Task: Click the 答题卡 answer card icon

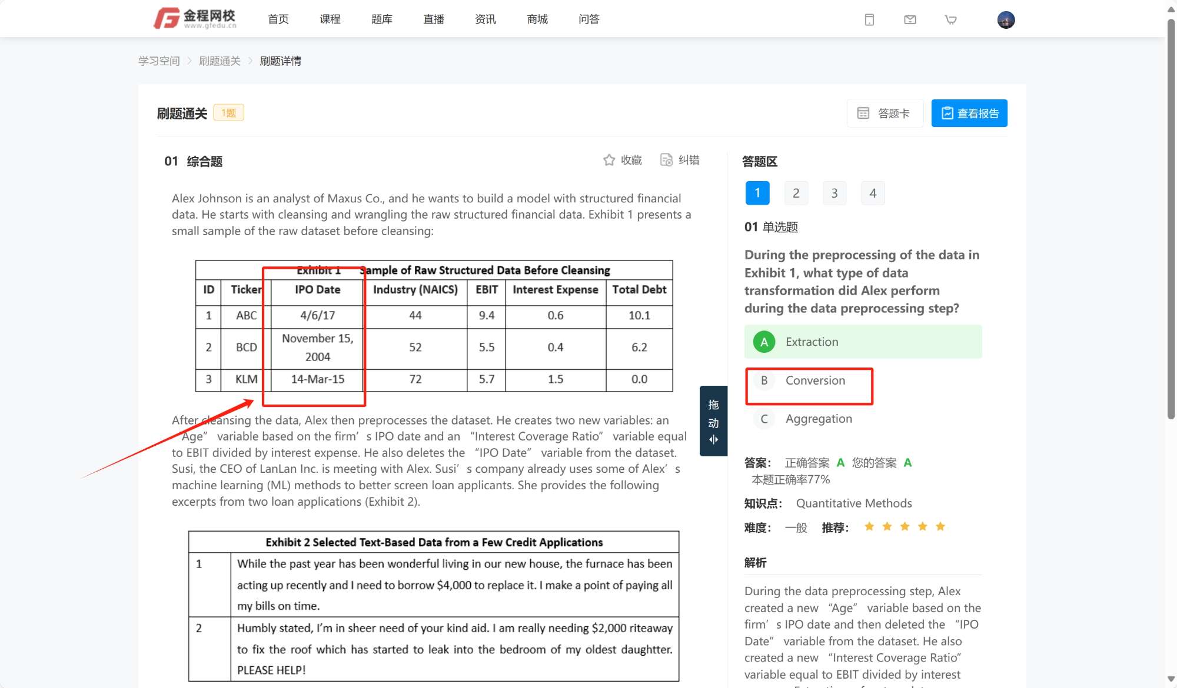Action: (863, 113)
